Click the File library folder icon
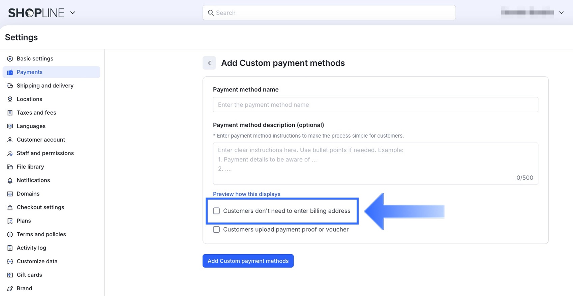This screenshot has height=296, width=573. pyautogui.click(x=10, y=167)
